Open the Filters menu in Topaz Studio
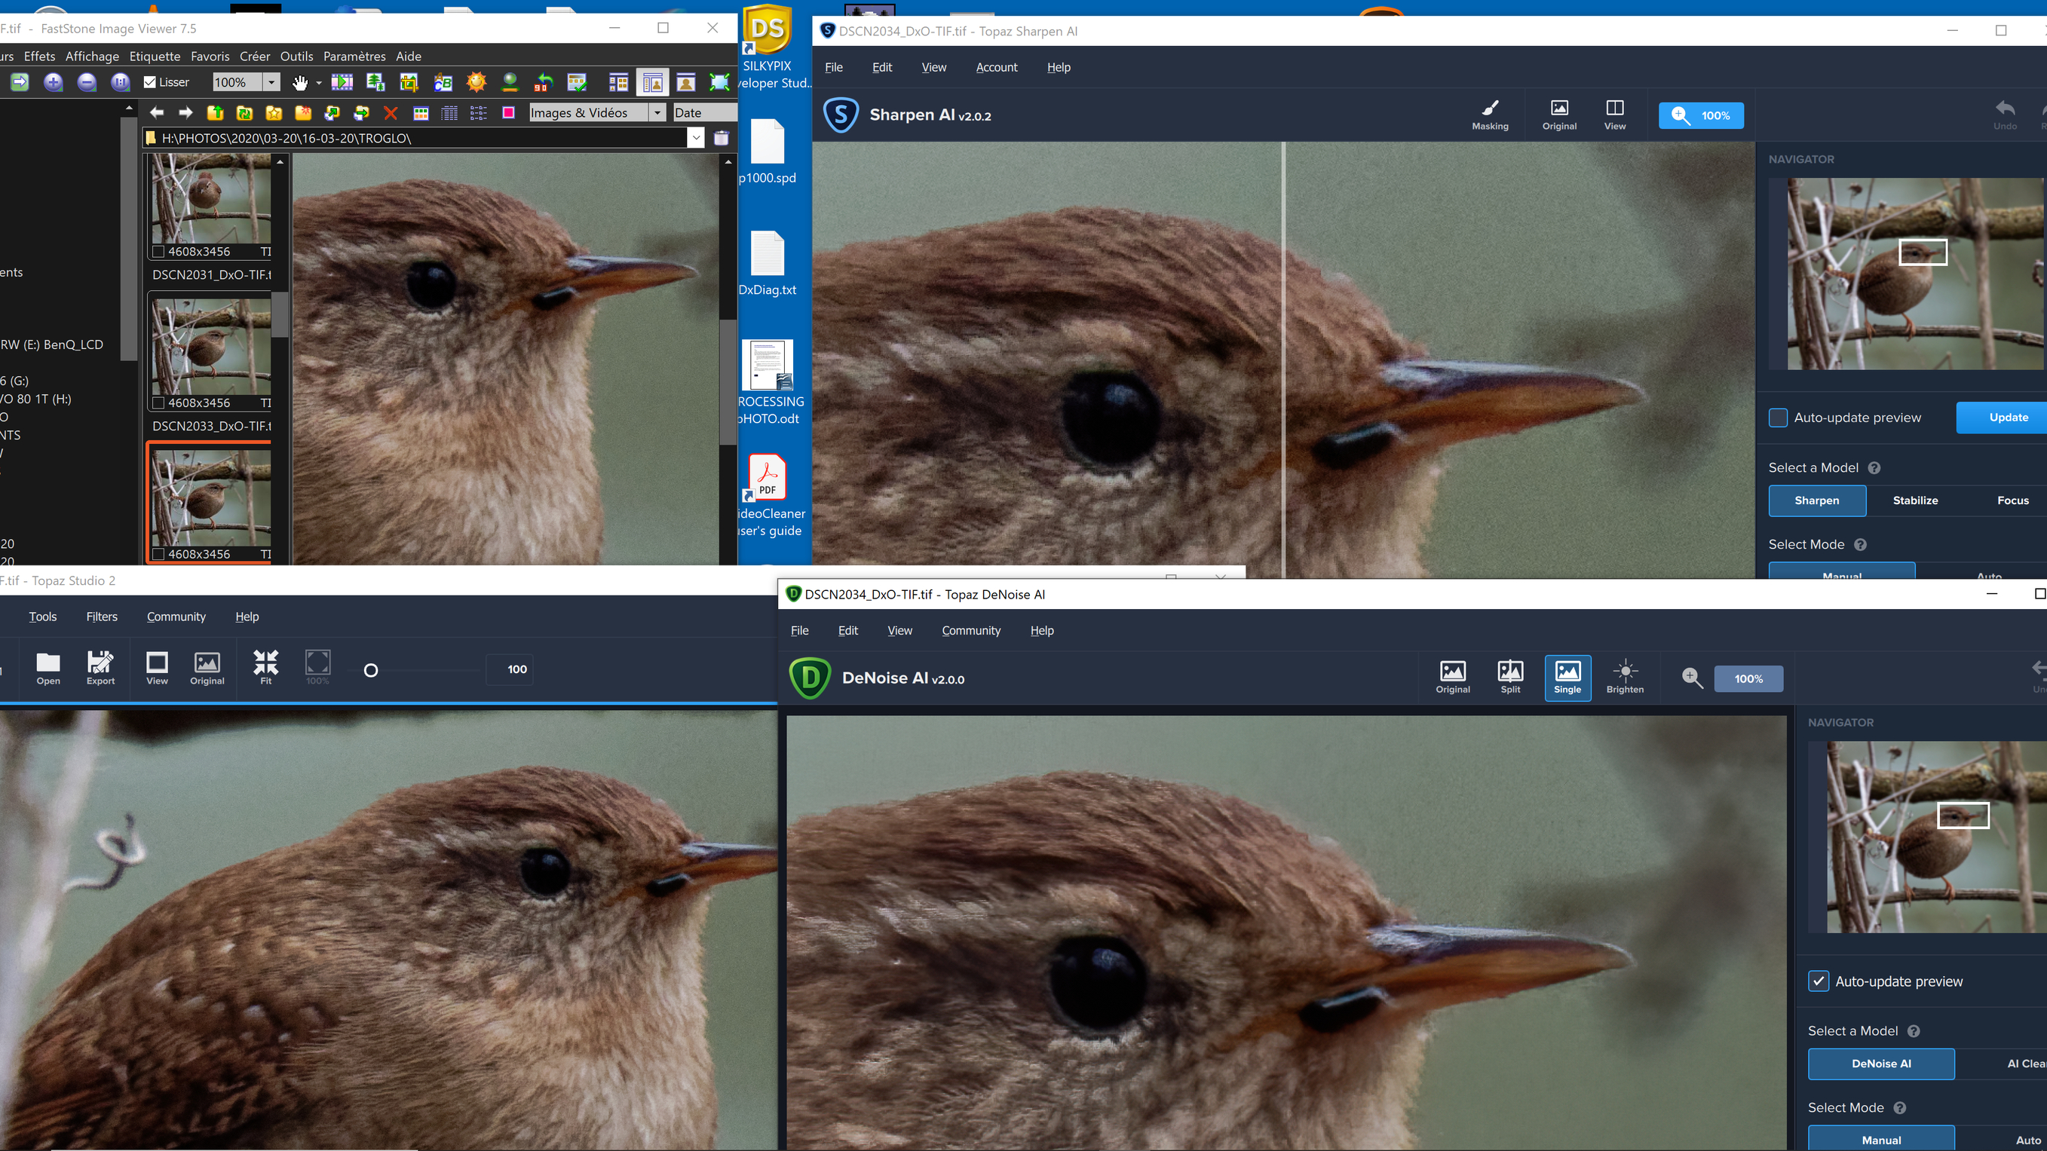This screenshot has height=1151, width=2047. click(102, 617)
